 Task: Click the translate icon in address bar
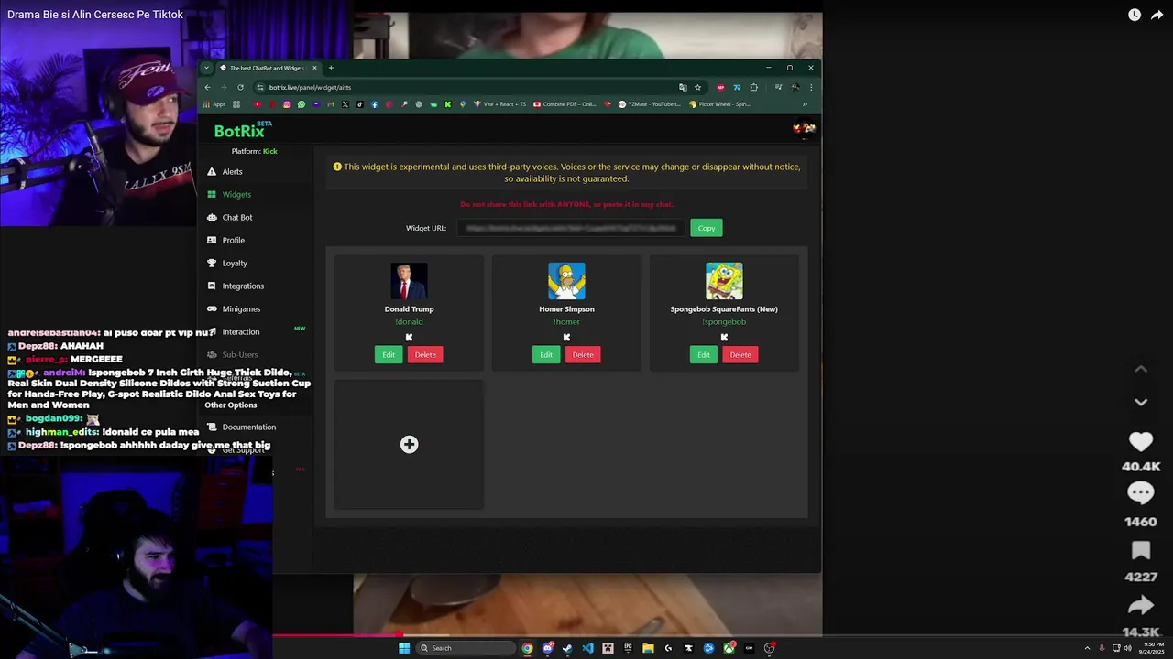[x=683, y=87]
